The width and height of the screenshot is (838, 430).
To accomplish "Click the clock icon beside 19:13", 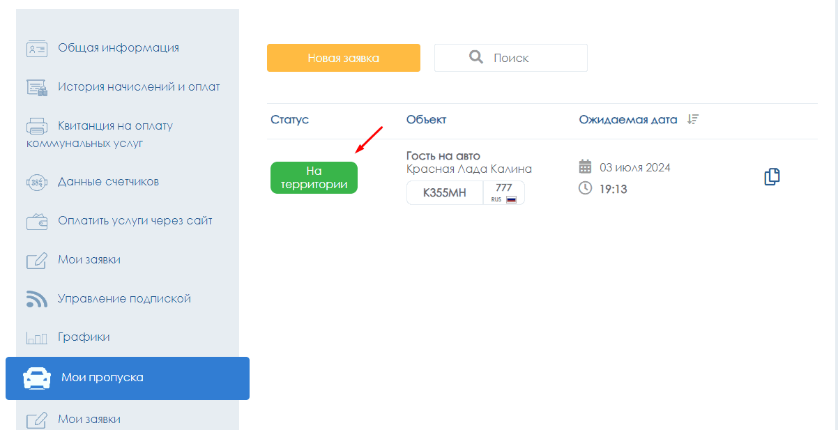I will (586, 188).
